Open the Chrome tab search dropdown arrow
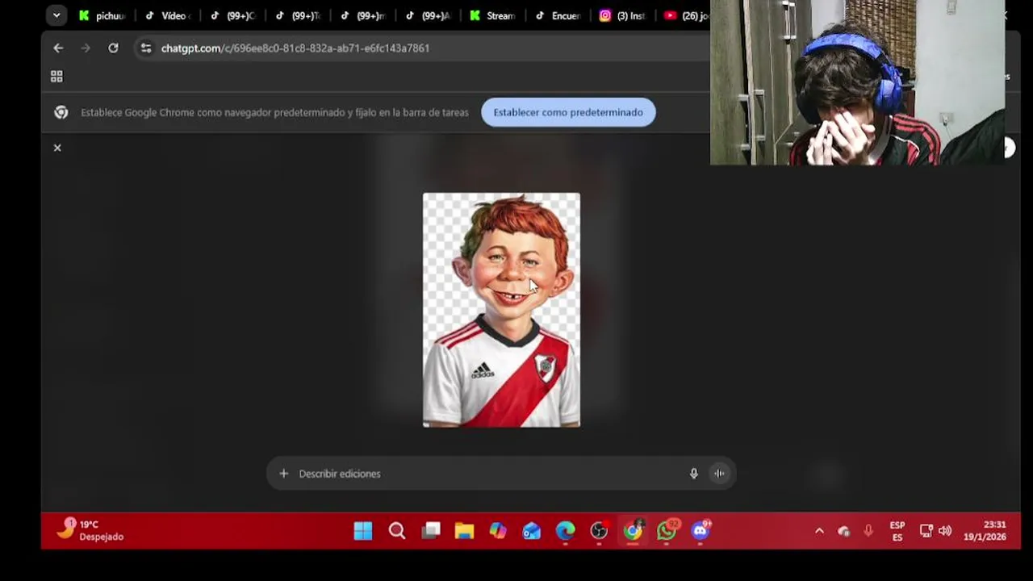 point(56,15)
